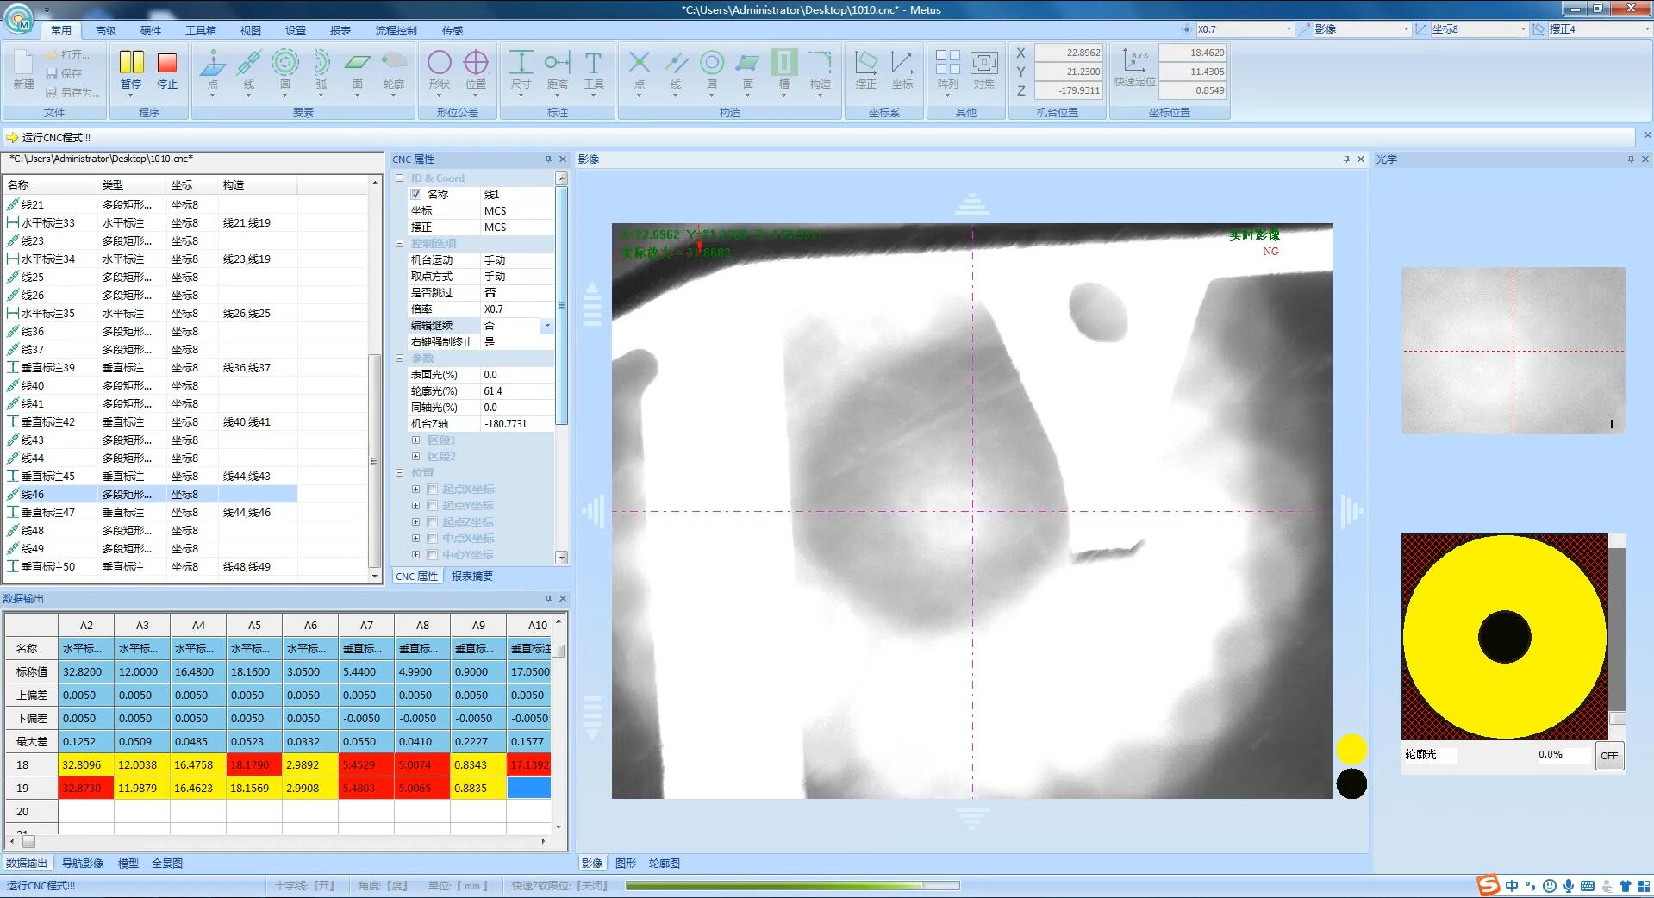This screenshot has width=1654, height=898.
Task: Click the red 停止 stop program icon
Action: pos(167,64)
